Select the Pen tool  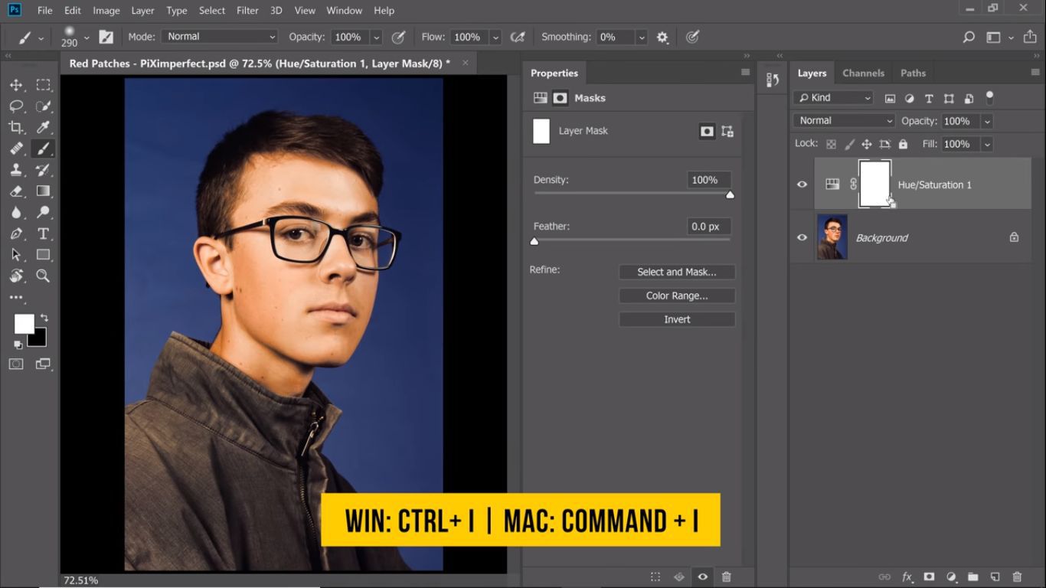16,234
